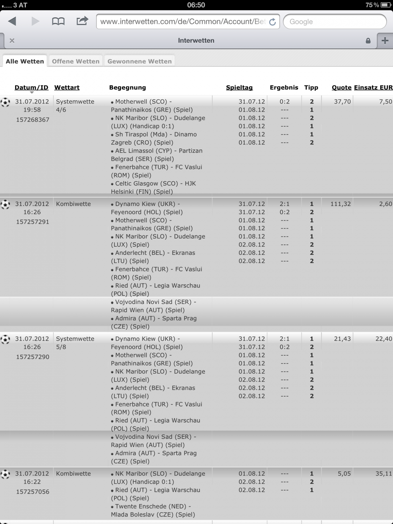Focus the URL address field
Image resolution: width=393 pixels, height=524 pixels.
[188, 22]
